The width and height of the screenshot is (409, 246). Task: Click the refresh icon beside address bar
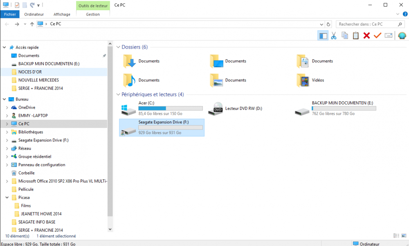tap(328, 25)
